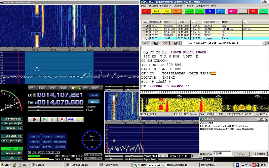This screenshot has height=168, width=269.
Task: Click Suchen in the Callbuch window
Action: [242, 154]
